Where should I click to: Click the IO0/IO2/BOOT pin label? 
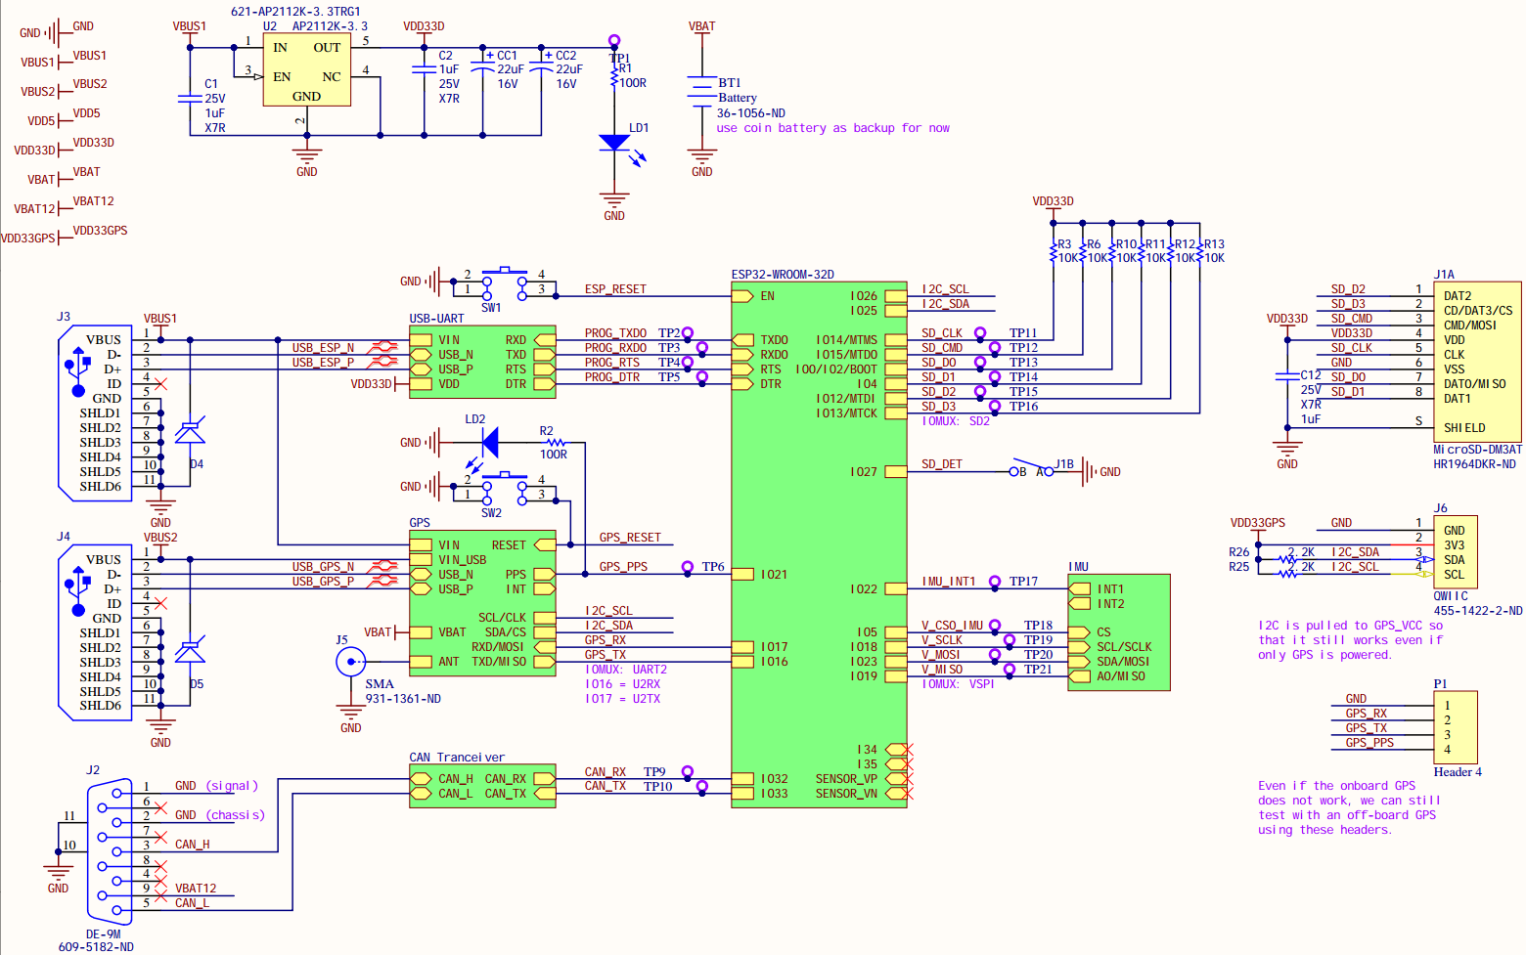click(x=836, y=369)
